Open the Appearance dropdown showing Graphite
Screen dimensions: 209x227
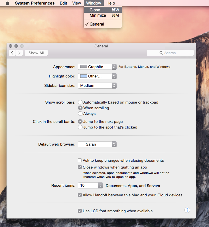point(97,67)
